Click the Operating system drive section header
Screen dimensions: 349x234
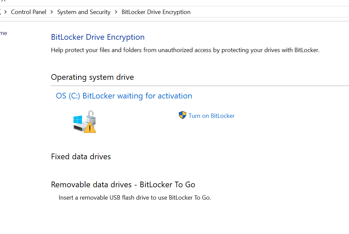click(92, 77)
